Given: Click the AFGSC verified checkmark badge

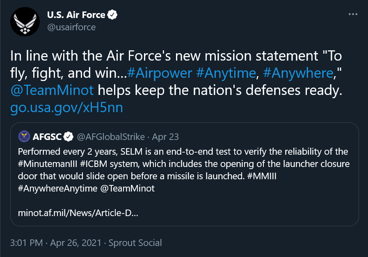Looking at the screenshot, I should [x=69, y=137].
